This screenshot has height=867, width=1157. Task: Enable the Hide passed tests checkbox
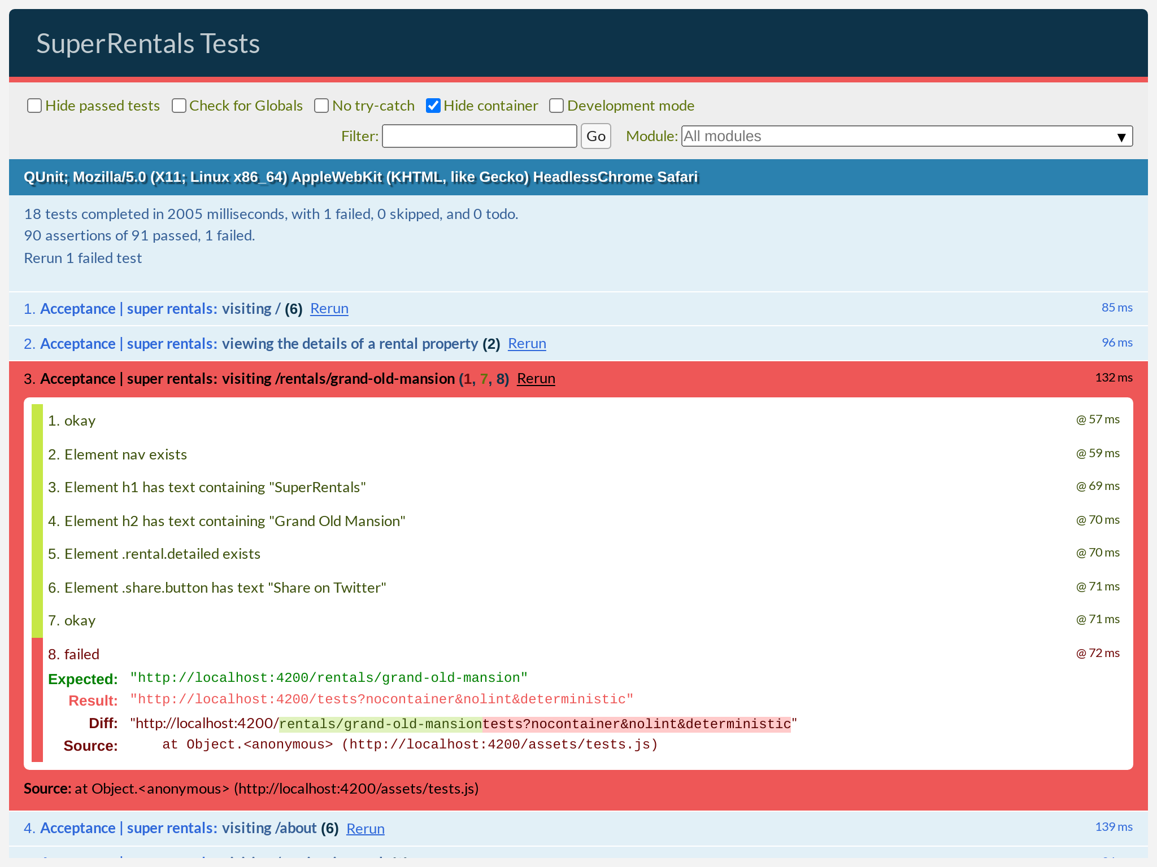pyautogui.click(x=34, y=106)
